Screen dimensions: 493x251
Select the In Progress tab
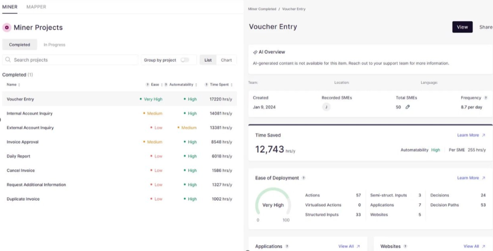(x=54, y=45)
